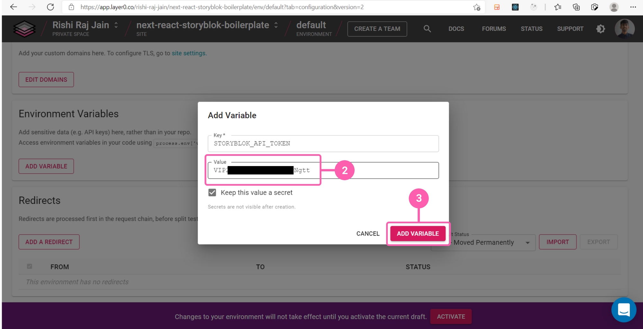The image size is (643, 329).
Task: Click the ADD A REDIRECT button
Action: click(x=49, y=242)
